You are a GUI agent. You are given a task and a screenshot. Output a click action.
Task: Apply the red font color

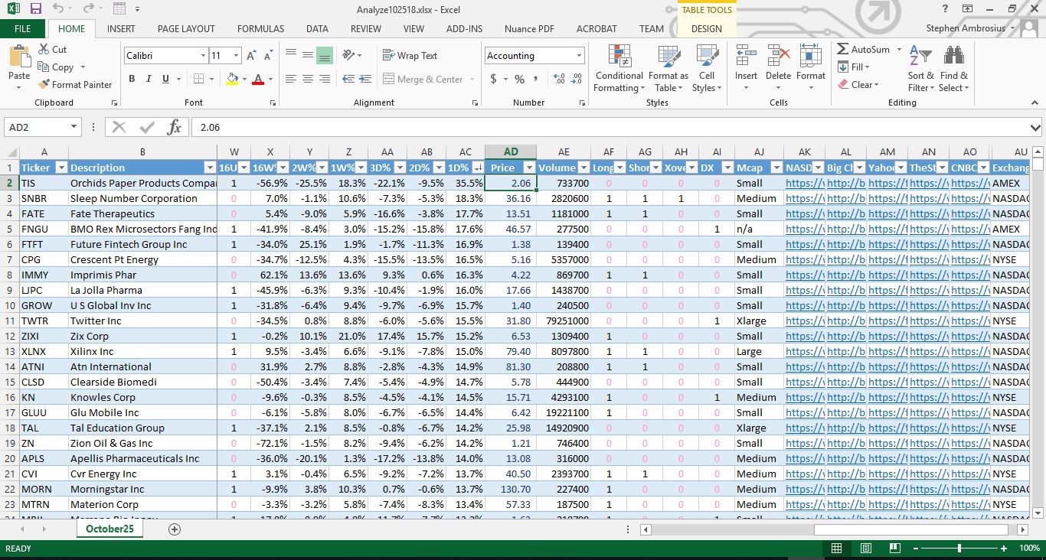(258, 79)
